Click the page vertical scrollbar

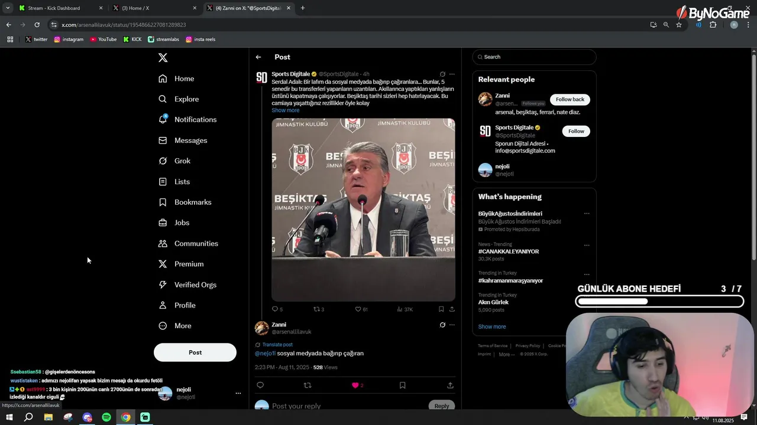[x=753, y=156]
